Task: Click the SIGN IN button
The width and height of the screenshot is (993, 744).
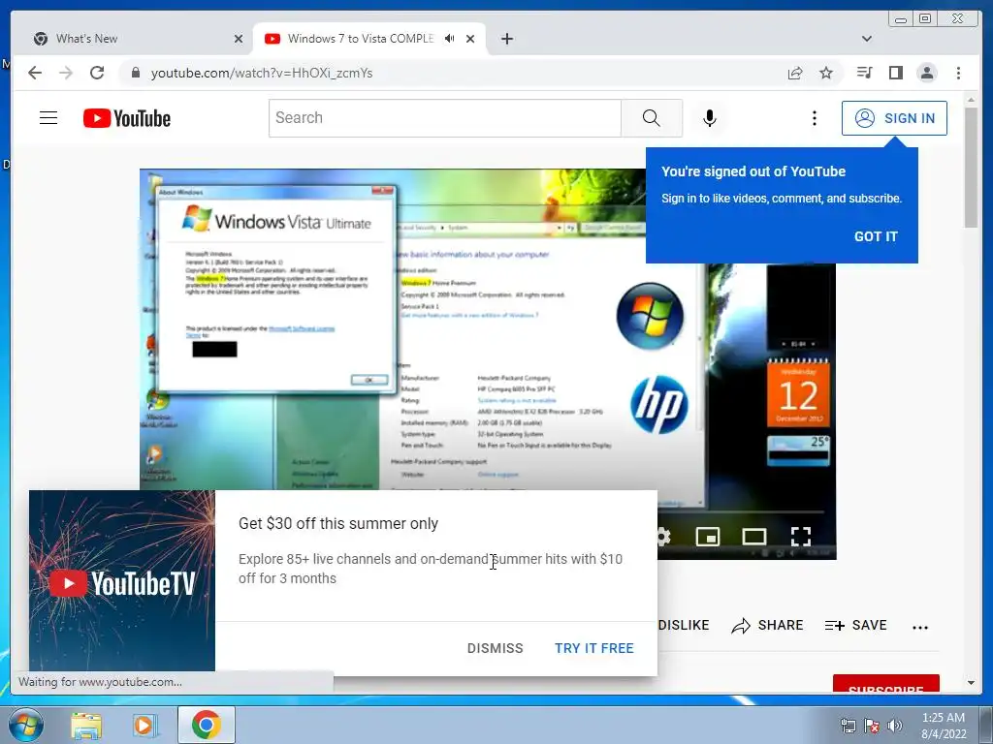Action: [x=894, y=118]
